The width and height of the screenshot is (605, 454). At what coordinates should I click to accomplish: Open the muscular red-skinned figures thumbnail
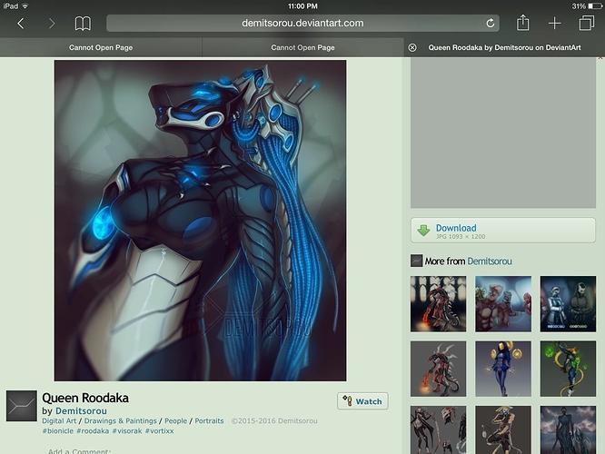(503, 304)
